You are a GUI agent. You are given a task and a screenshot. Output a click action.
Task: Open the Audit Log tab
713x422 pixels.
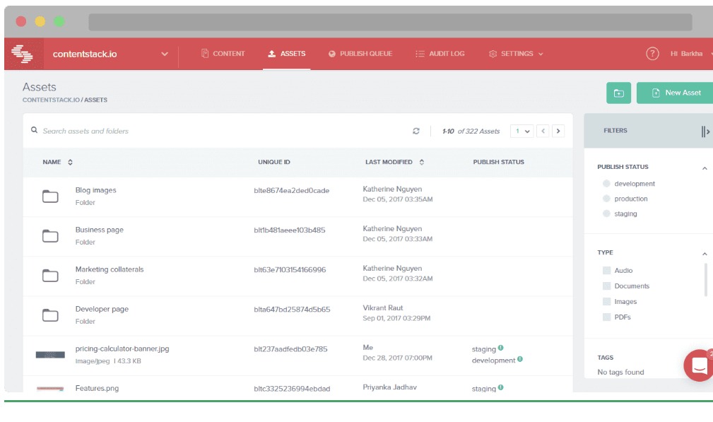[x=440, y=54]
